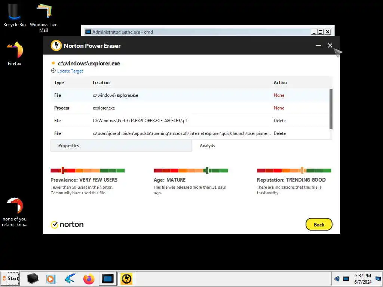Minimize the Norton Power Eraser window
Screen dimensions: 383x287
[x=318, y=45]
